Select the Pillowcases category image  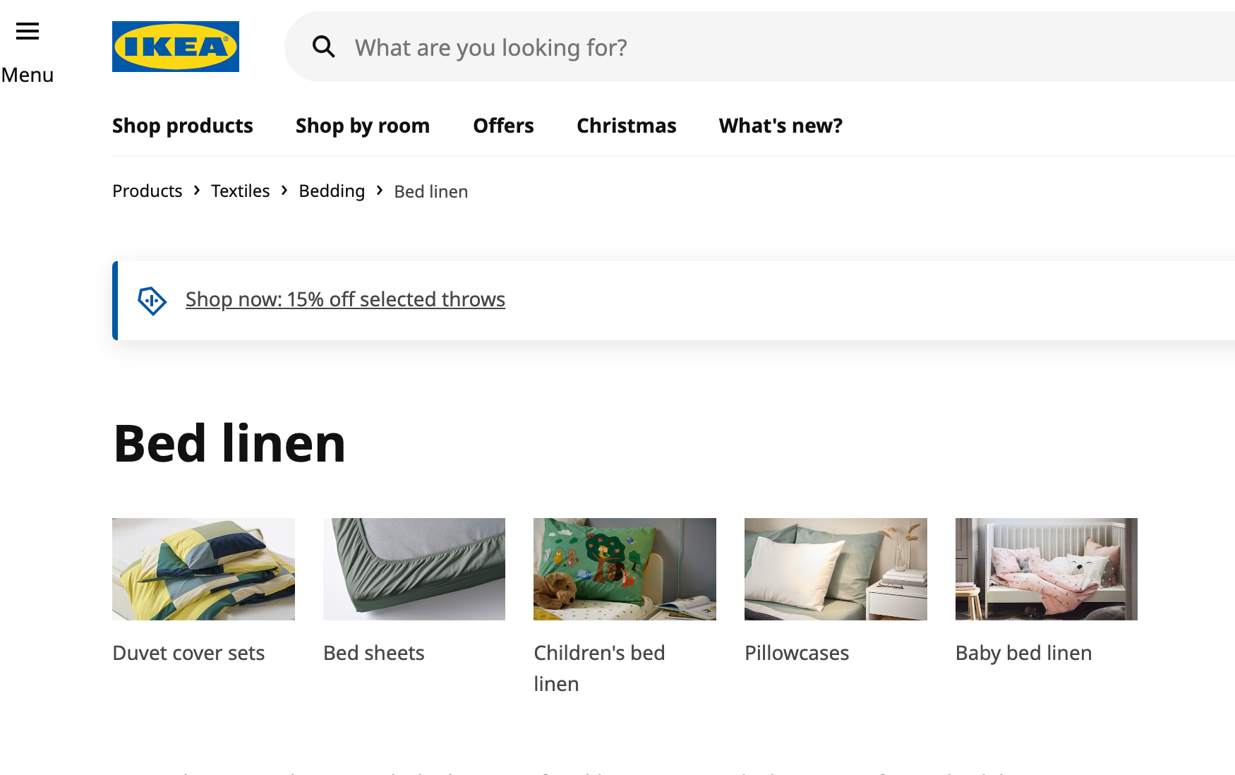836,569
